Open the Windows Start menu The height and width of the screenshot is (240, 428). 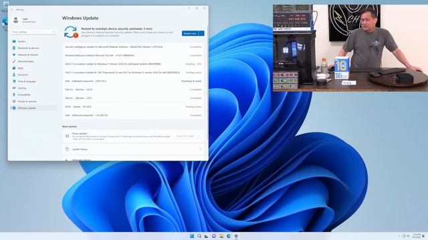[x=192, y=236]
